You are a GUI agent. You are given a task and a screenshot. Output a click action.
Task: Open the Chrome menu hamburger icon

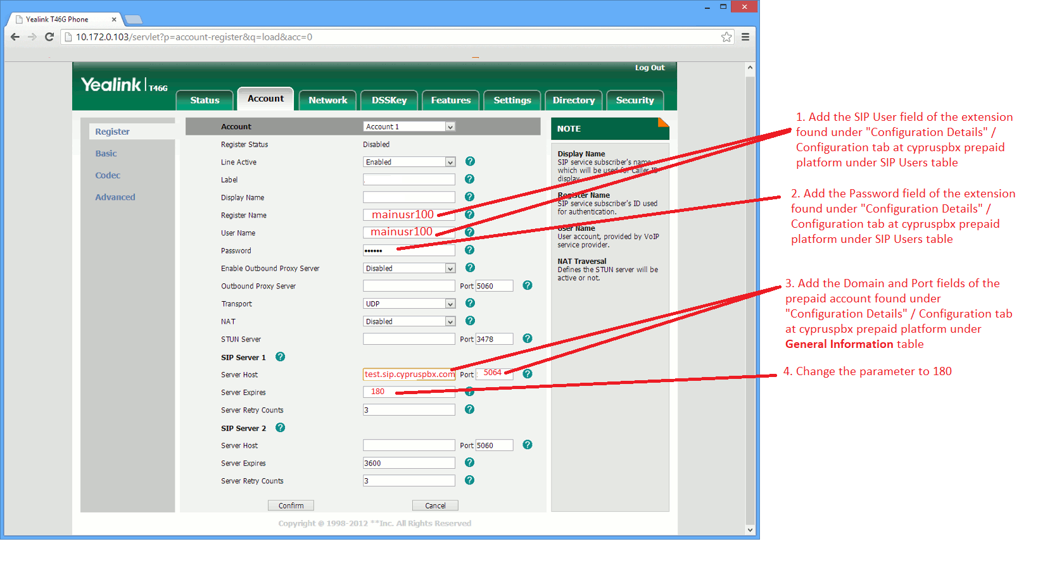(x=745, y=37)
